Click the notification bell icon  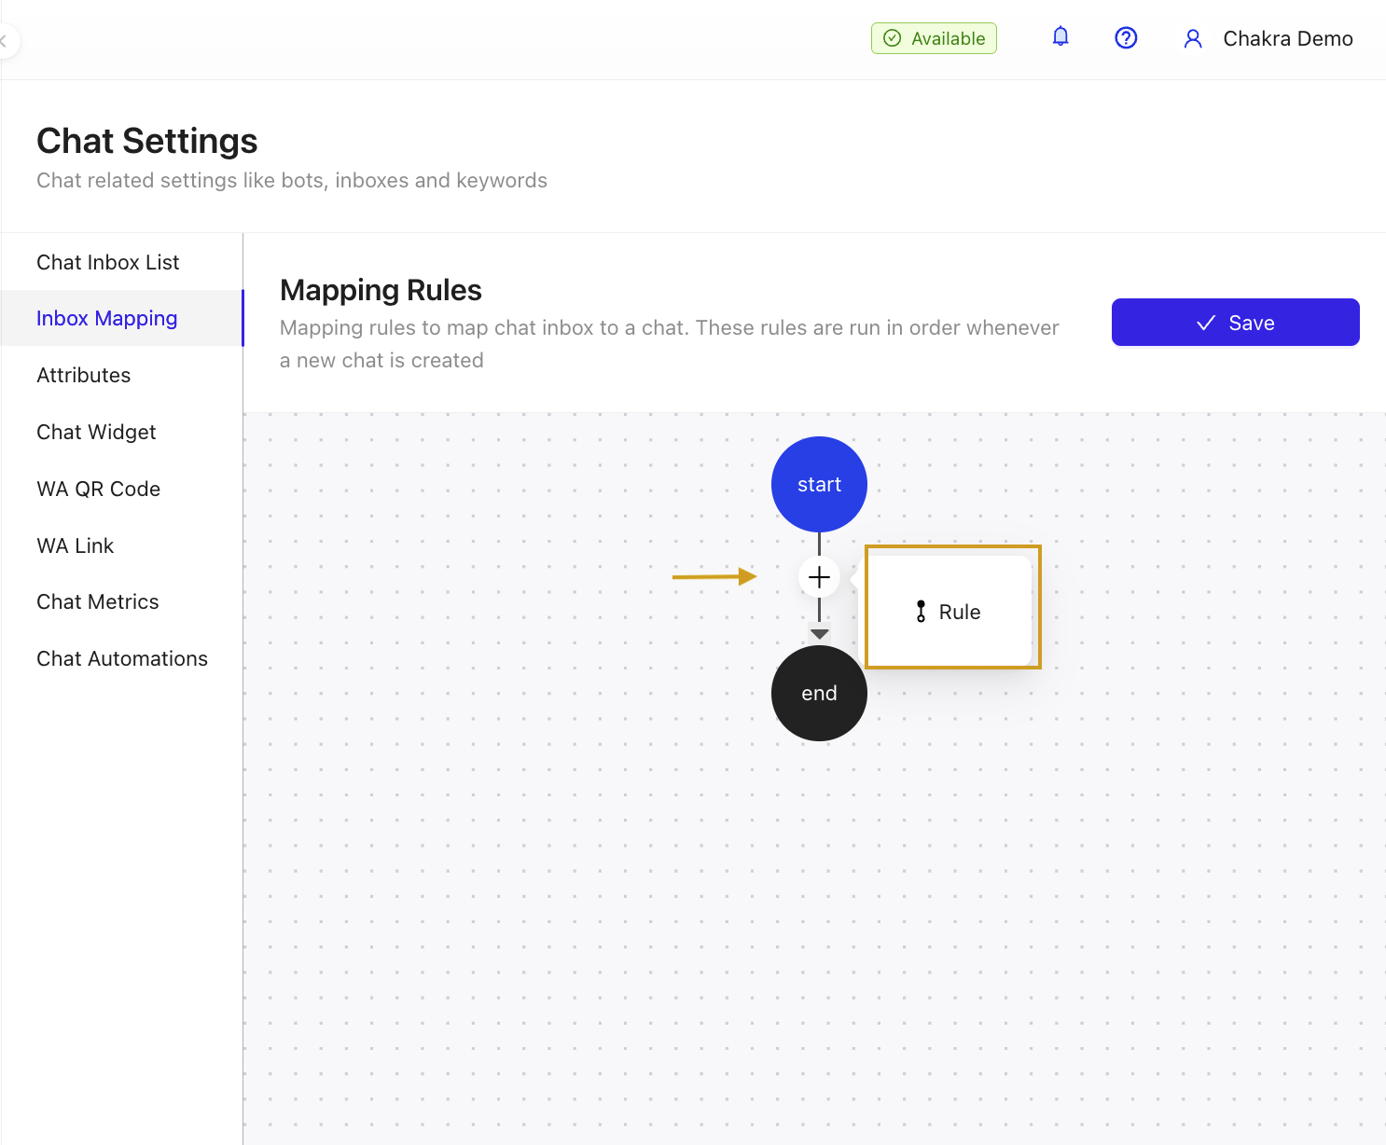click(1060, 37)
